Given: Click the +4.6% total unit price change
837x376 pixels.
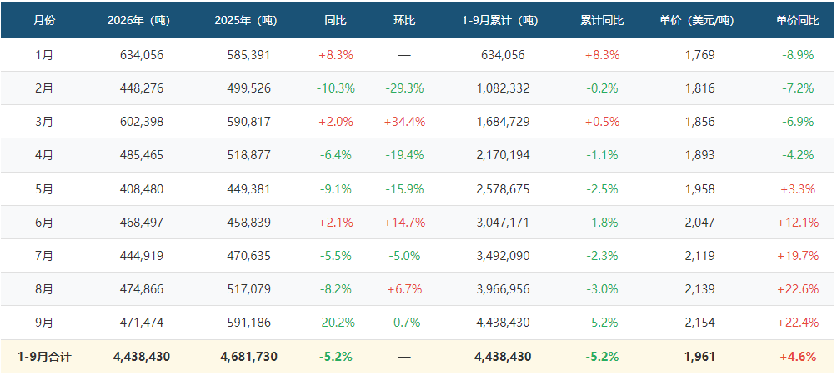Looking at the screenshot, I should pos(798,357).
